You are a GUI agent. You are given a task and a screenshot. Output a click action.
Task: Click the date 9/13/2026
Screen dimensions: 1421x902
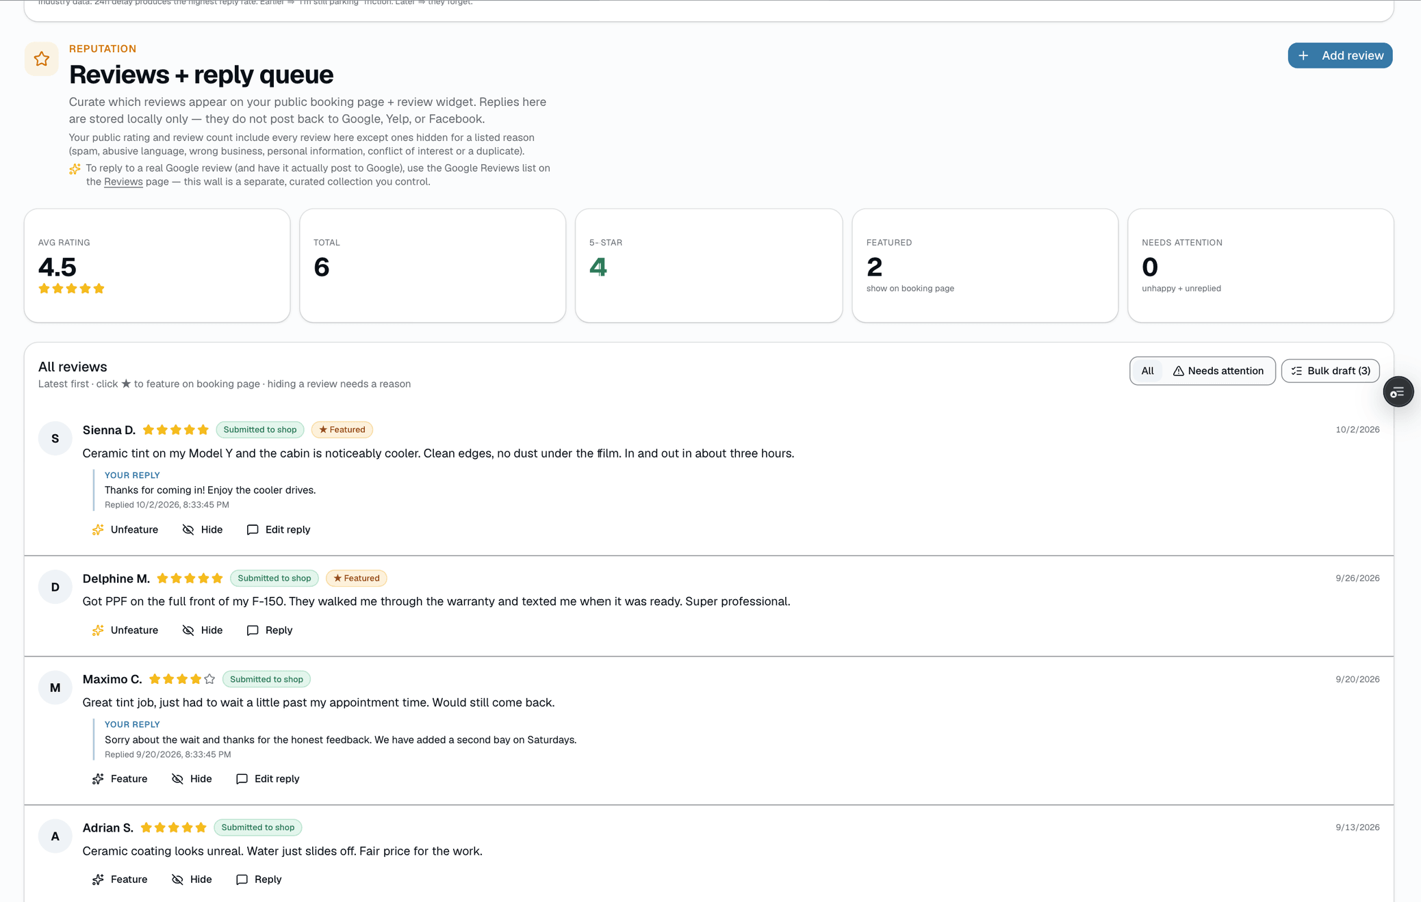click(x=1357, y=827)
